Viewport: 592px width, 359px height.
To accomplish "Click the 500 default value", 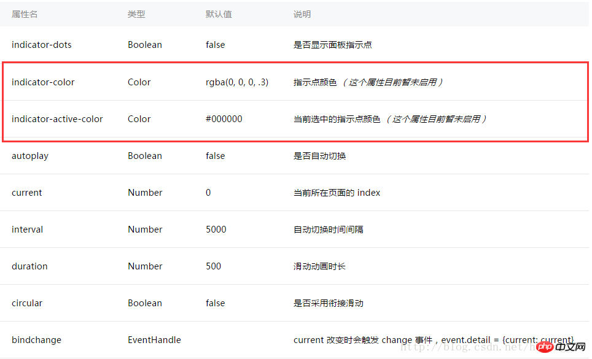I will coord(213,266).
